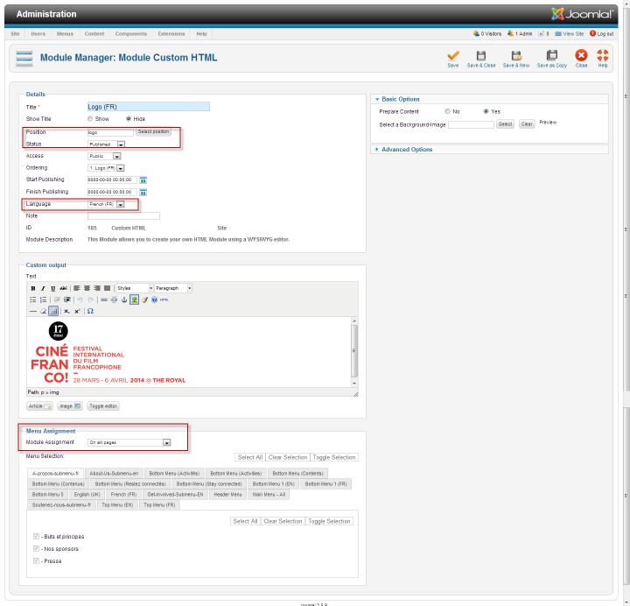This screenshot has width=630, height=606.
Task: Open the Ordering dropdown
Action: [x=106, y=168]
